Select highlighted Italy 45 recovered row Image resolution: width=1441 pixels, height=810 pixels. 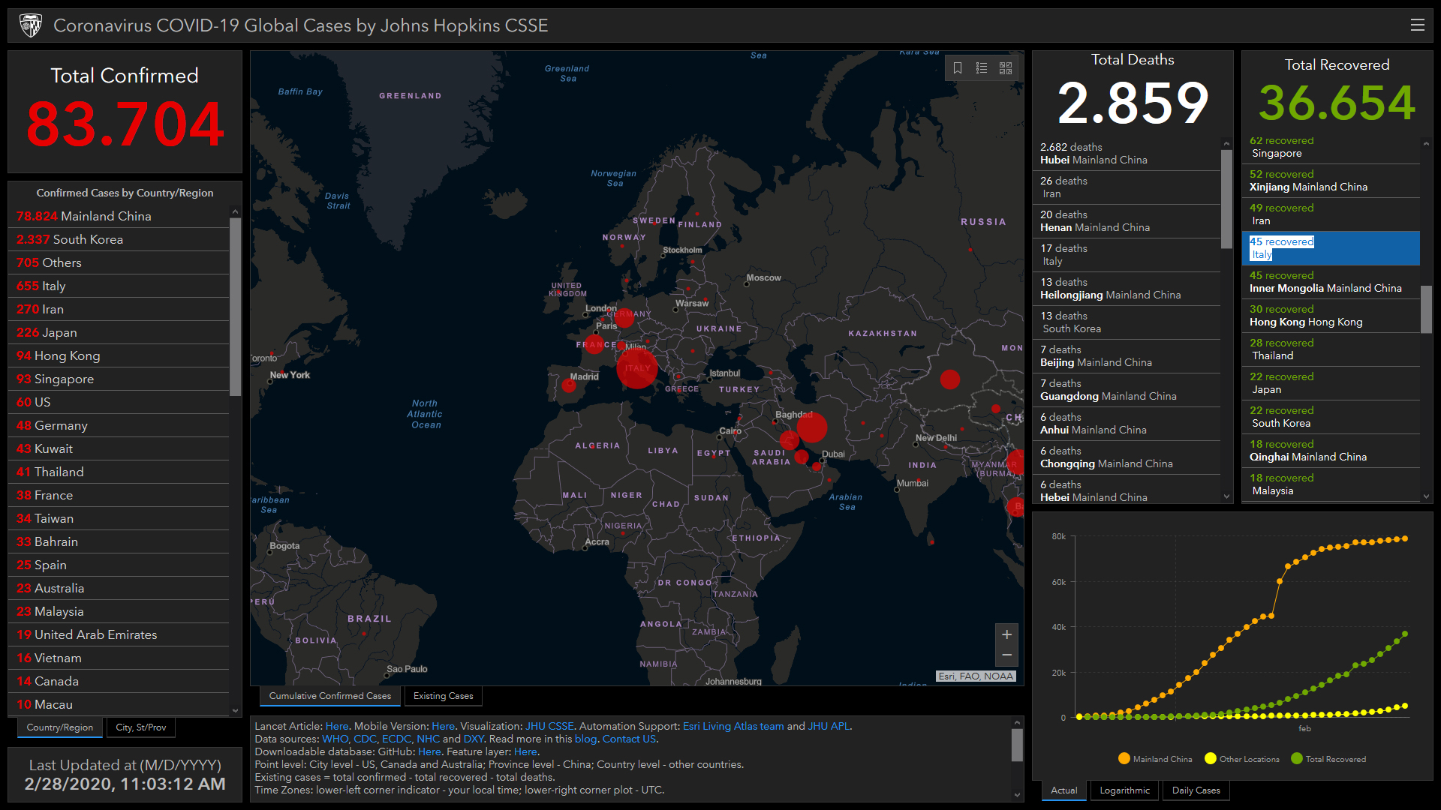coord(1331,248)
